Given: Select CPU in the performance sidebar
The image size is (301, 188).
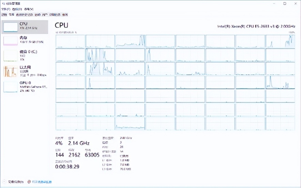Looking at the screenshot, I should 25,27.
